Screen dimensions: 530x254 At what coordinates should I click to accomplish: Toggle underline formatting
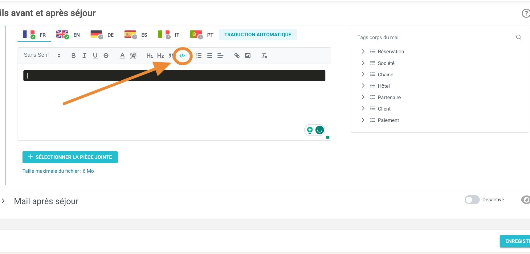click(x=95, y=56)
